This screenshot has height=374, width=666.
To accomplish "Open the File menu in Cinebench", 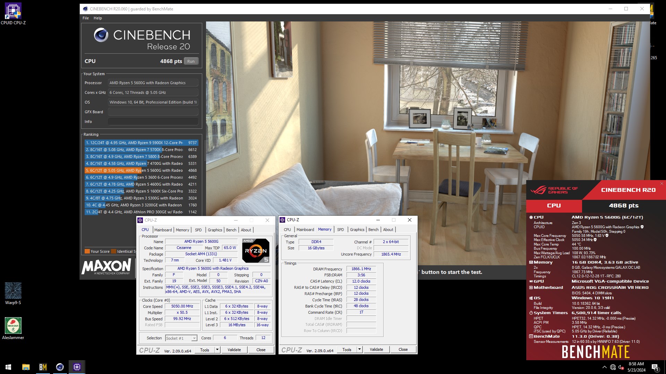I will [86, 18].
